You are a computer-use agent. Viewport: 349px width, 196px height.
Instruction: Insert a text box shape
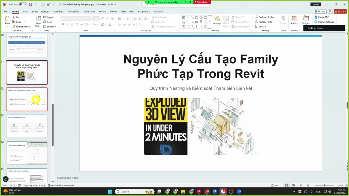click(183, 17)
